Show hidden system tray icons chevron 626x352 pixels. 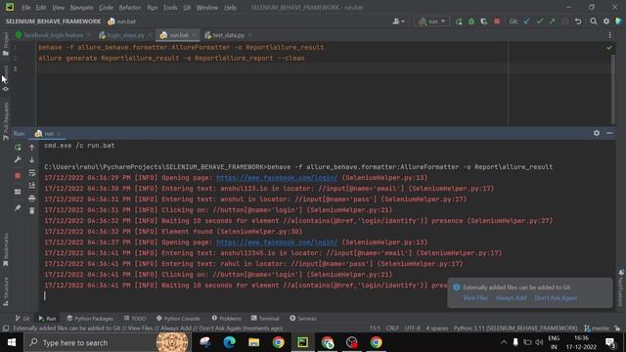[504, 342]
